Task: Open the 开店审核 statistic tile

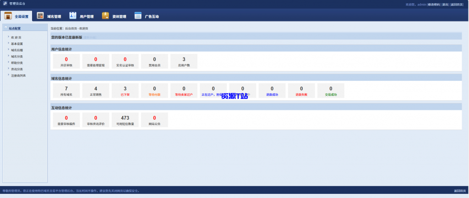Action: point(66,62)
